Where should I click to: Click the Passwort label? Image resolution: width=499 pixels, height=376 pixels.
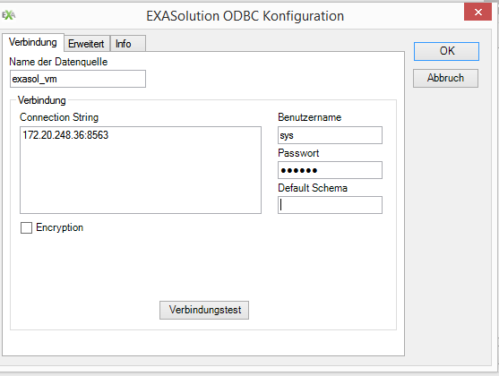298,153
